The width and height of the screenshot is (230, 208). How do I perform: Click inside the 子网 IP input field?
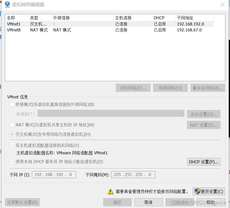coord(54,174)
